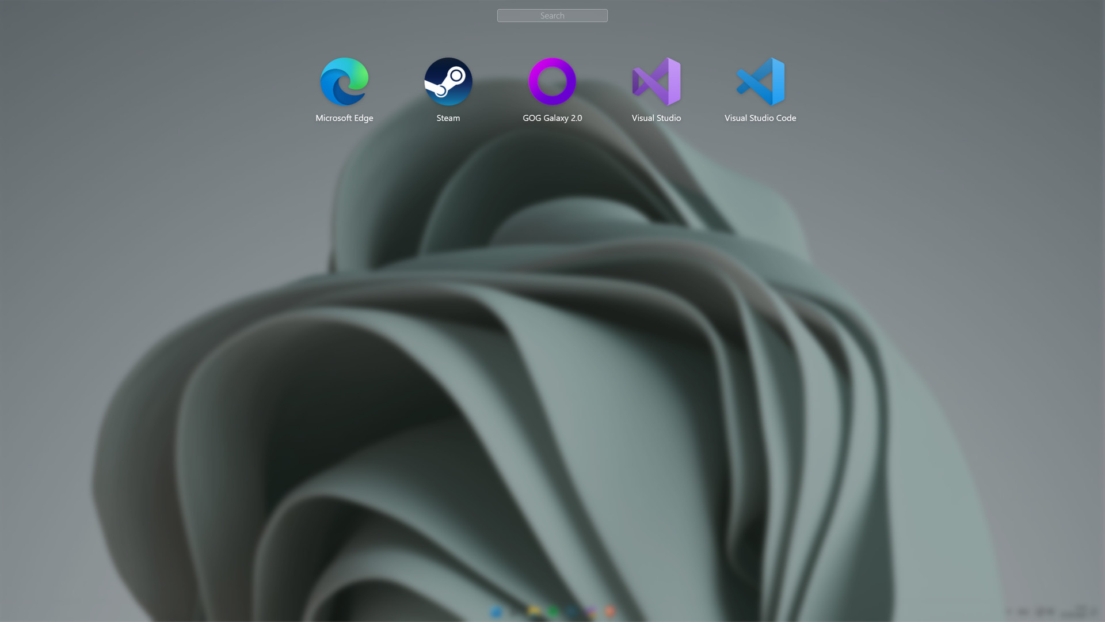This screenshot has width=1105, height=622.
Task: Open File Explorer from the taskbar
Action: (x=534, y=610)
